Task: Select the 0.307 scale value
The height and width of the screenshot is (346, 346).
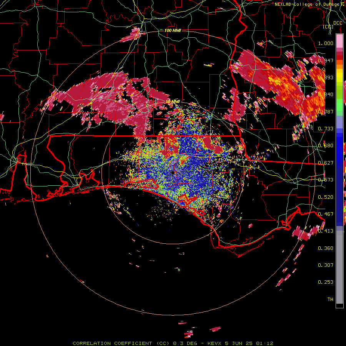Action: (326, 265)
